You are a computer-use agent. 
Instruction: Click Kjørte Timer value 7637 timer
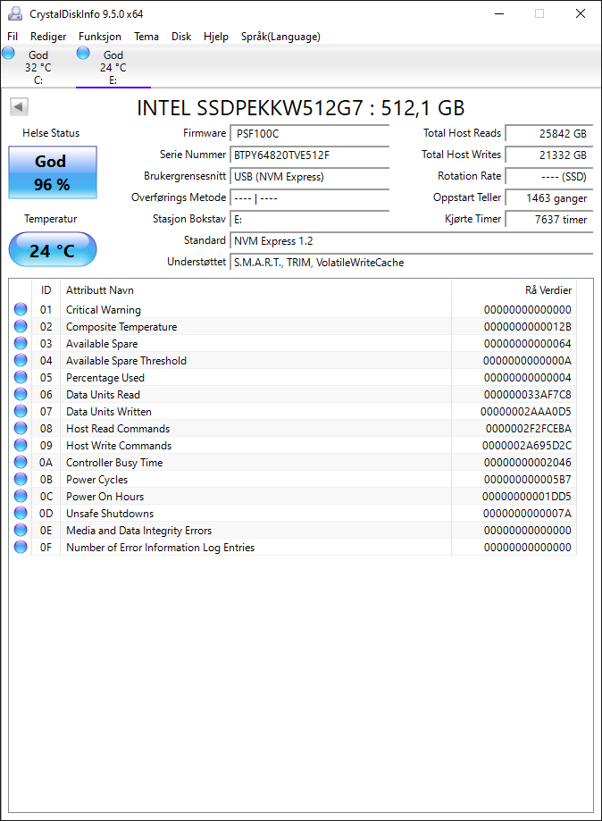point(549,220)
